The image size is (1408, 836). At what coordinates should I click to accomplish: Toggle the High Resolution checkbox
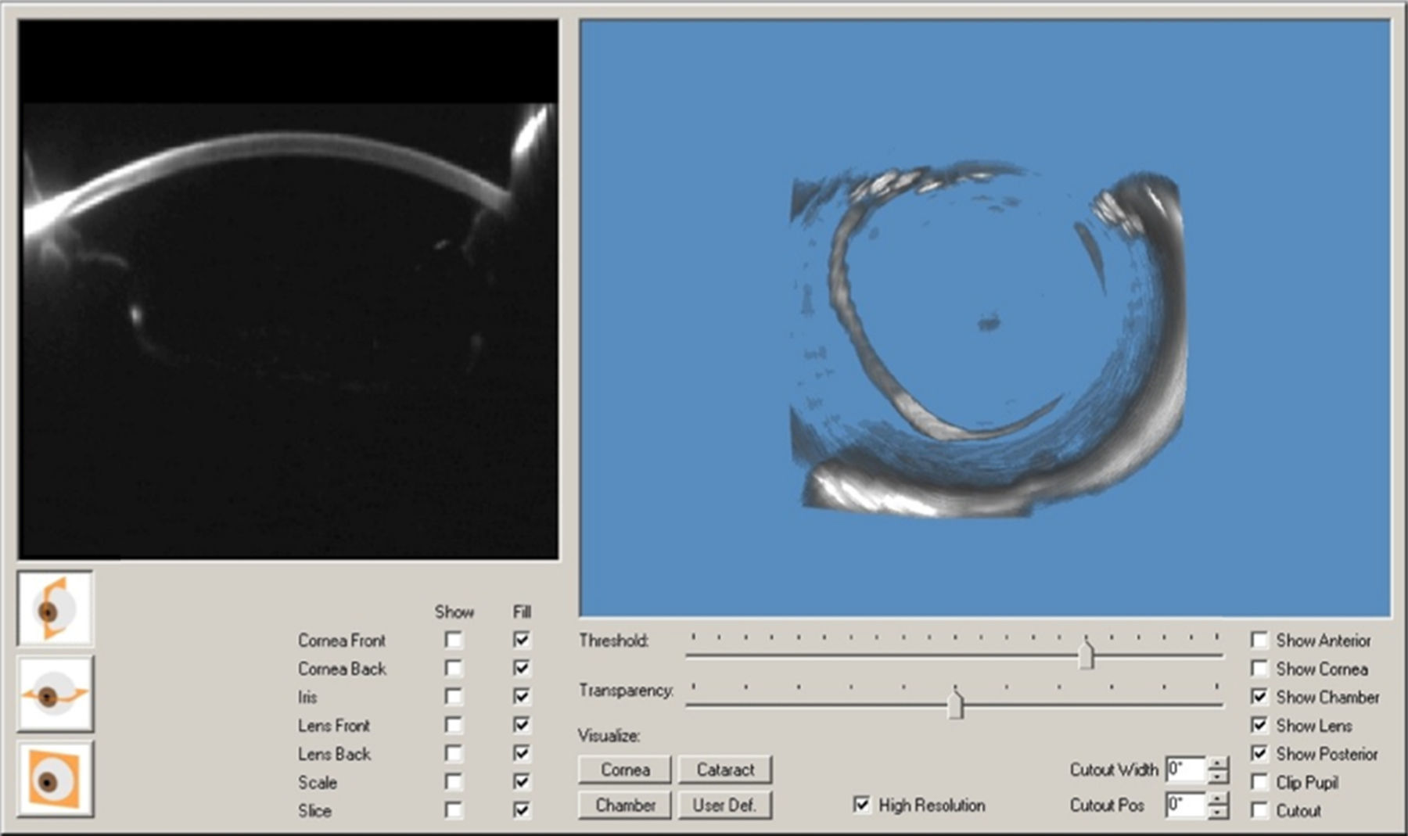point(861,805)
